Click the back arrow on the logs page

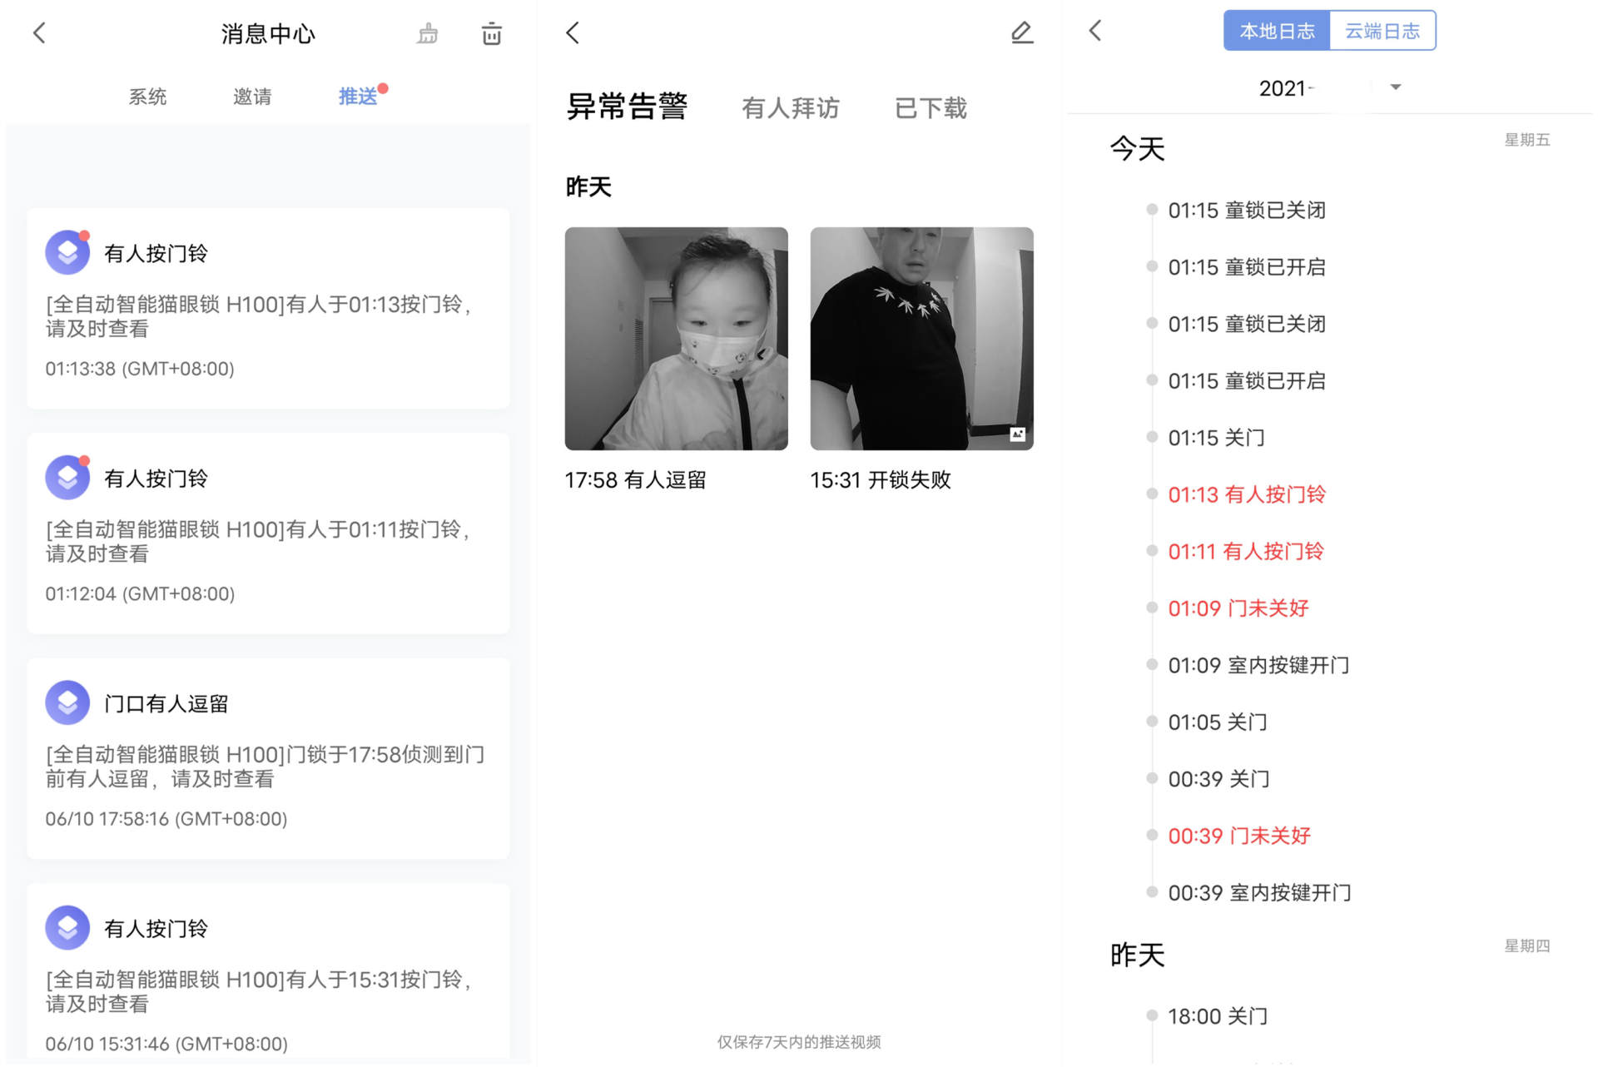1094,31
